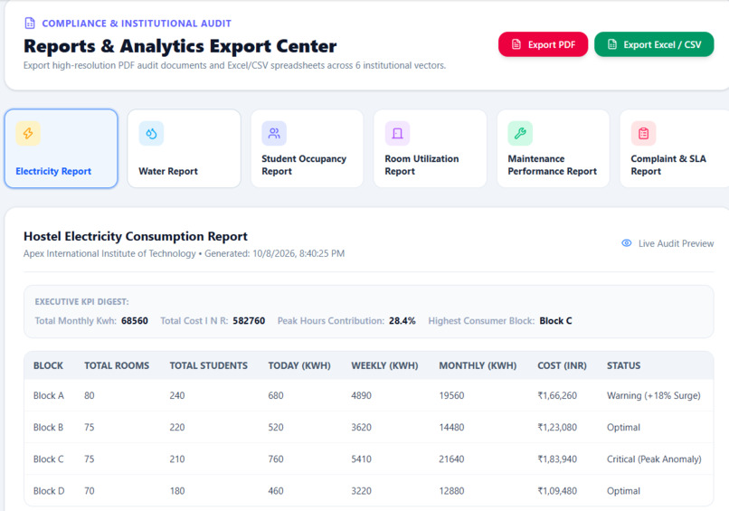Click the STATUS column header
Viewport: 729px width, 511px height.
click(x=623, y=366)
